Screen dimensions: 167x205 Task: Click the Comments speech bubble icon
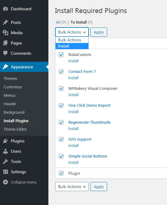pyautogui.click(x=5, y=53)
